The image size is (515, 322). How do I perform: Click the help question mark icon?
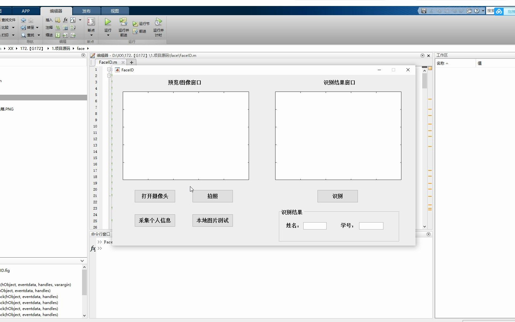[477, 10]
